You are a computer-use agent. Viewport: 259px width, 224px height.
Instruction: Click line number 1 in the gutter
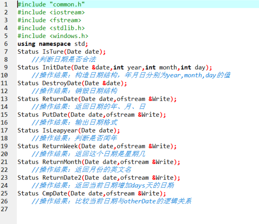coord(6,4)
